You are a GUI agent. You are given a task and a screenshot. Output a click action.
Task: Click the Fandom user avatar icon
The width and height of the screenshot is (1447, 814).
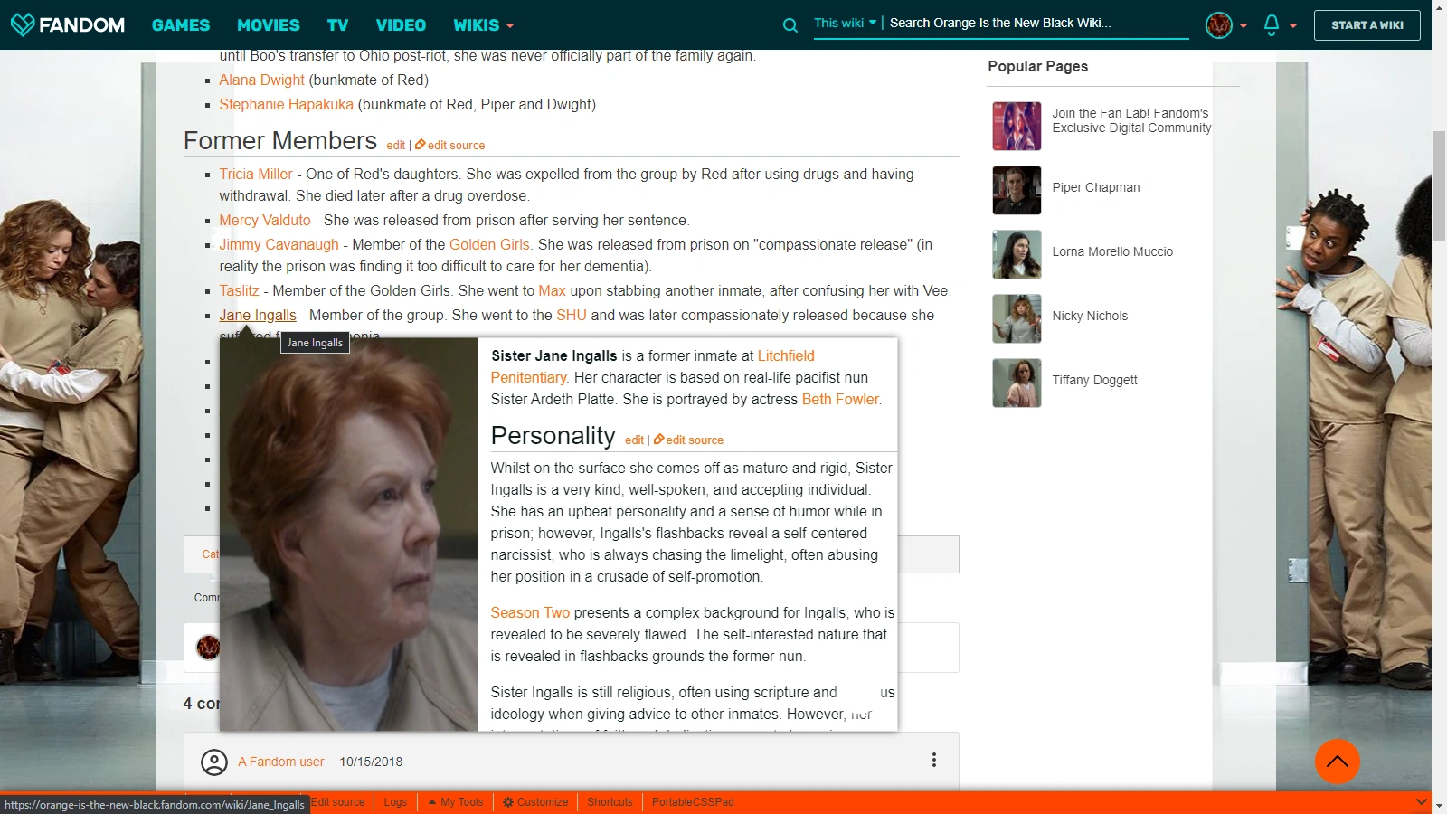(214, 762)
